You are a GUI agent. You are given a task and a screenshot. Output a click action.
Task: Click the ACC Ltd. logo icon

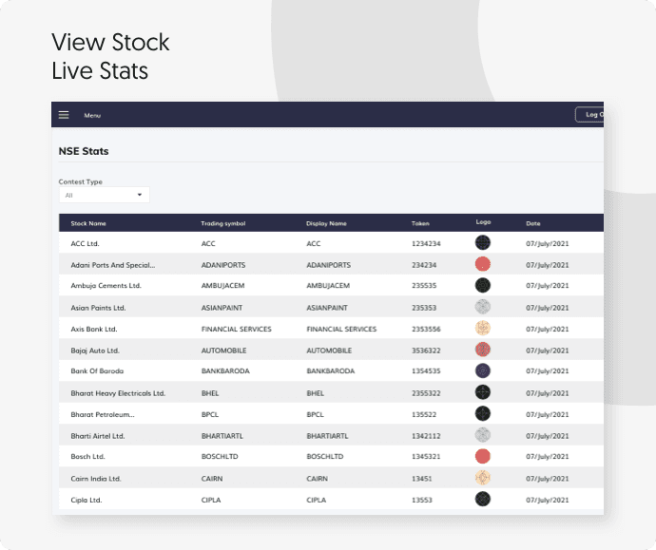point(483,242)
